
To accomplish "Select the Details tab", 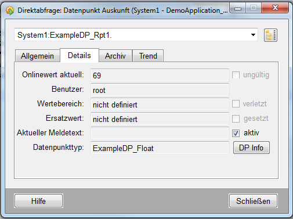I will 79,55.
